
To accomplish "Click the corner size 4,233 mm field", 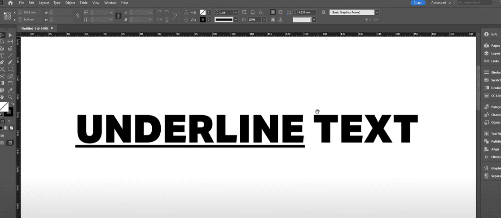I will coord(307,12).
